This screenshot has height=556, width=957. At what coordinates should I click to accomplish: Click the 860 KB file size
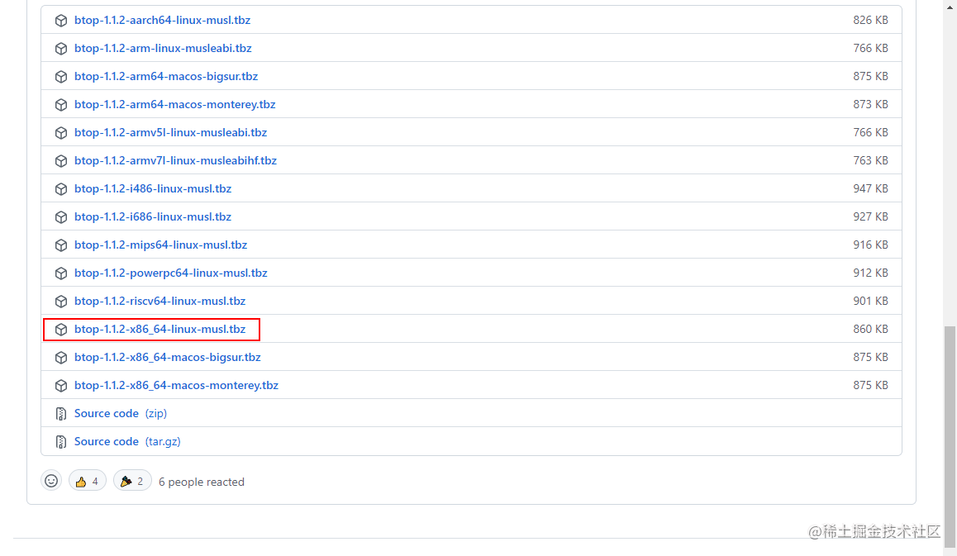(870, 329)
